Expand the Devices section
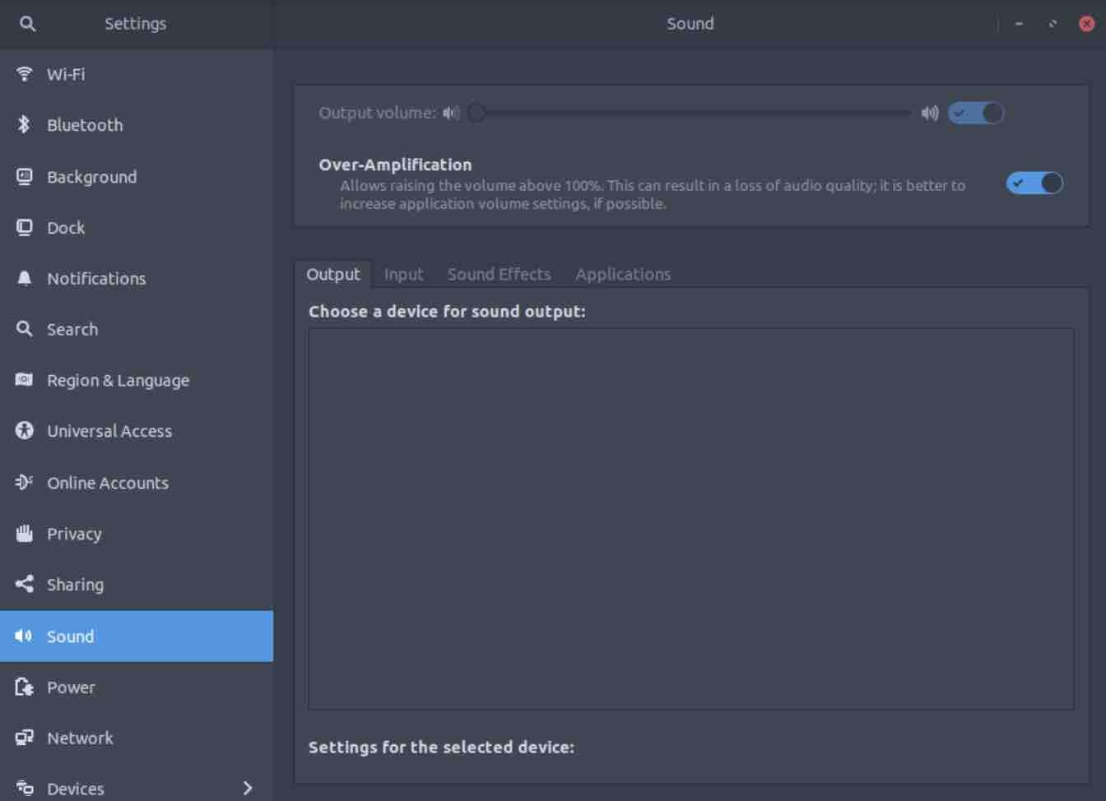This screenshot has width=1106, height=801. (x=246, y=788)
